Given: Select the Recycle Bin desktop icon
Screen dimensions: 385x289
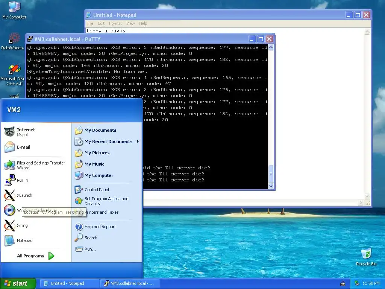Looking at the screenshot, I should click(x=366, y=257).
